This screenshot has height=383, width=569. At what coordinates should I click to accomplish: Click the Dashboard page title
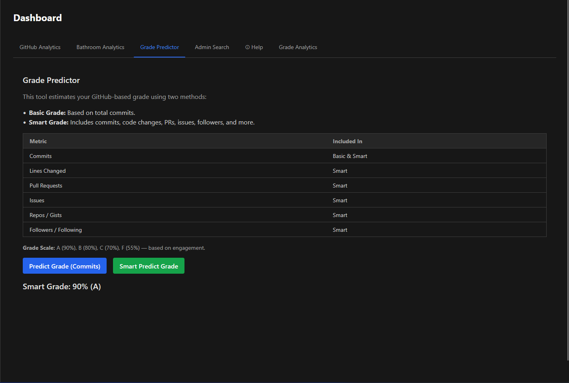38,18
